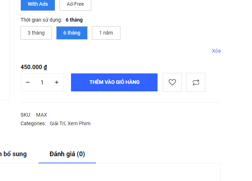The image size is (252, 181).
Task: Open the bổ sung information tab
Action: pyautogui.click(x=13, y=154)
